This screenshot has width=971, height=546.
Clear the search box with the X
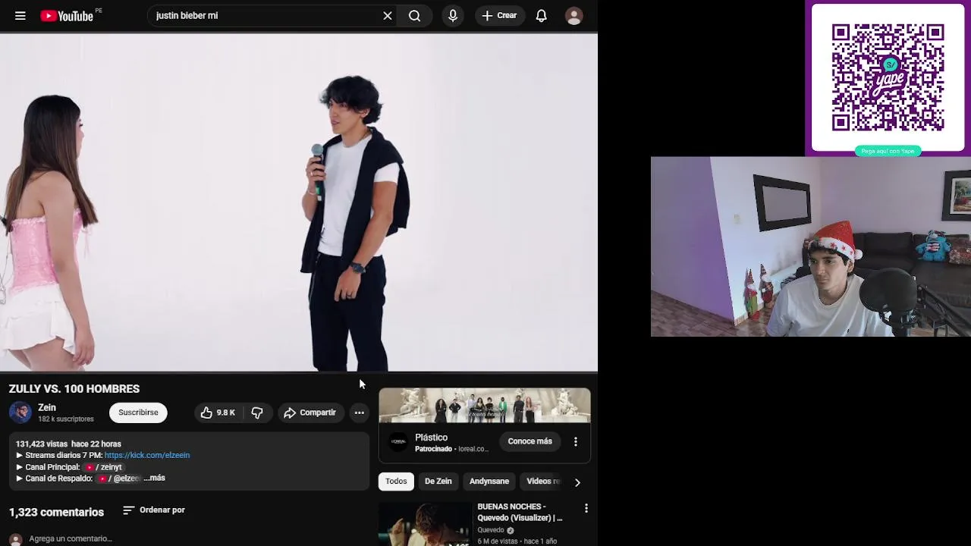388,15
